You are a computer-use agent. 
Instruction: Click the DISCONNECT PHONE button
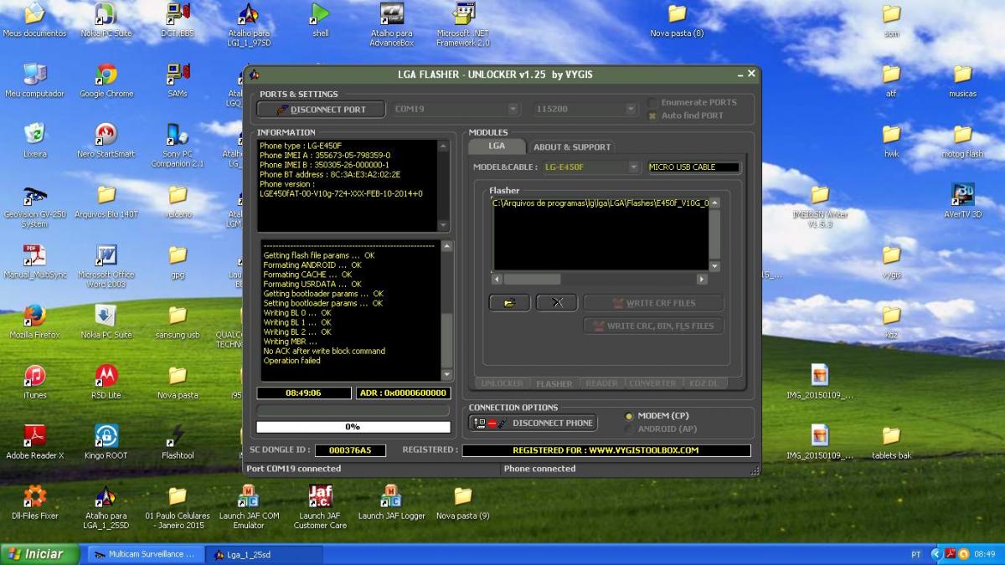[x=533, y=423]
